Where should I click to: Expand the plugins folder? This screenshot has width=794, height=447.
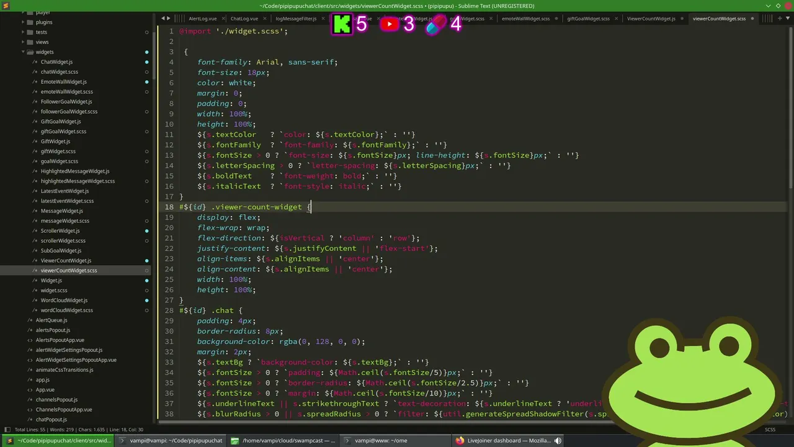click(23, 22)
